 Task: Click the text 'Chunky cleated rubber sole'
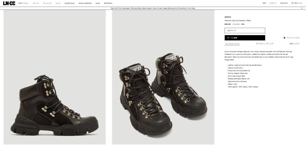[x=238, y=73]
